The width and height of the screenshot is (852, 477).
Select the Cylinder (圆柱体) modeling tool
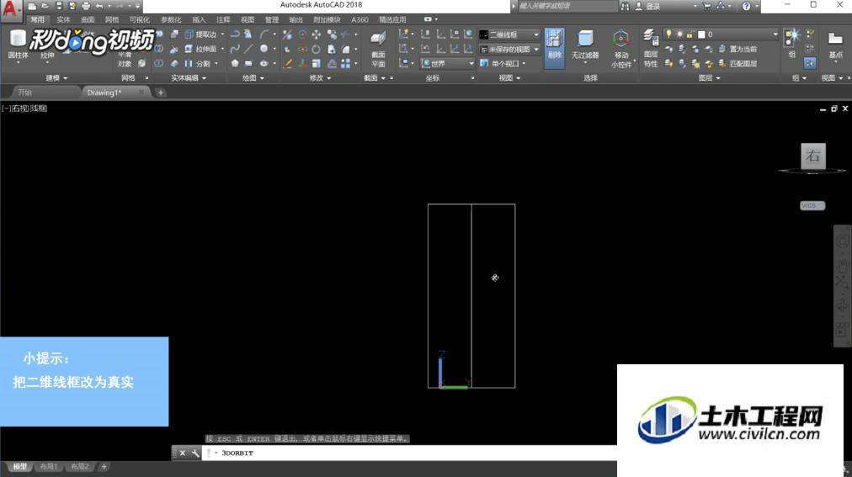[18, 44]
